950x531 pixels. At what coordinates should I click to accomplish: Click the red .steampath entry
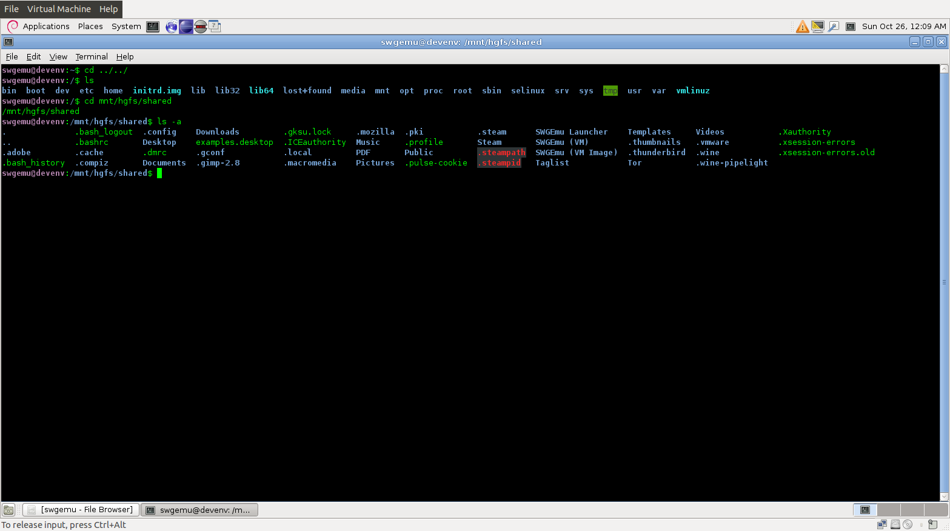tap(501, 153)
